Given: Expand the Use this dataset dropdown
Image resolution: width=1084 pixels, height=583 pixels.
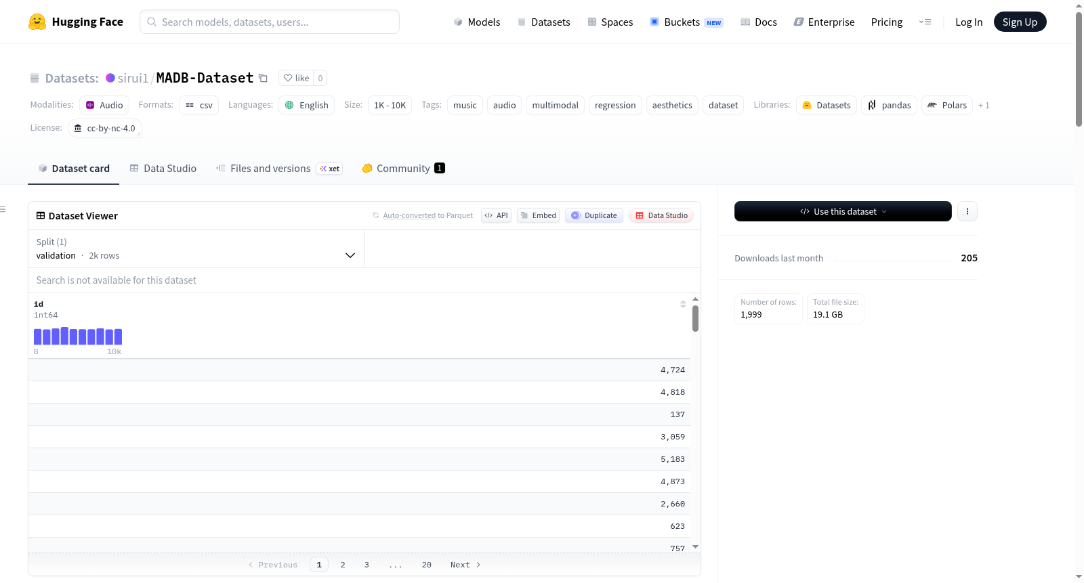Looking at the screenshot, I should [843, 211].
